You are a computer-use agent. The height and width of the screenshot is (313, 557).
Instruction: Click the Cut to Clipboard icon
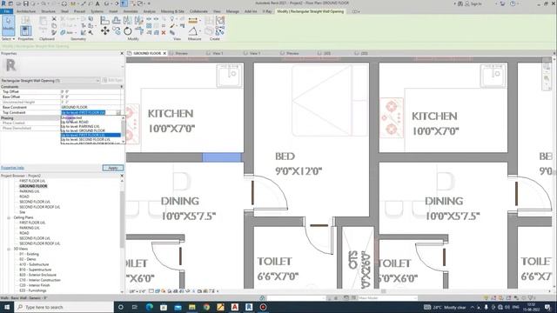point(54,18)
